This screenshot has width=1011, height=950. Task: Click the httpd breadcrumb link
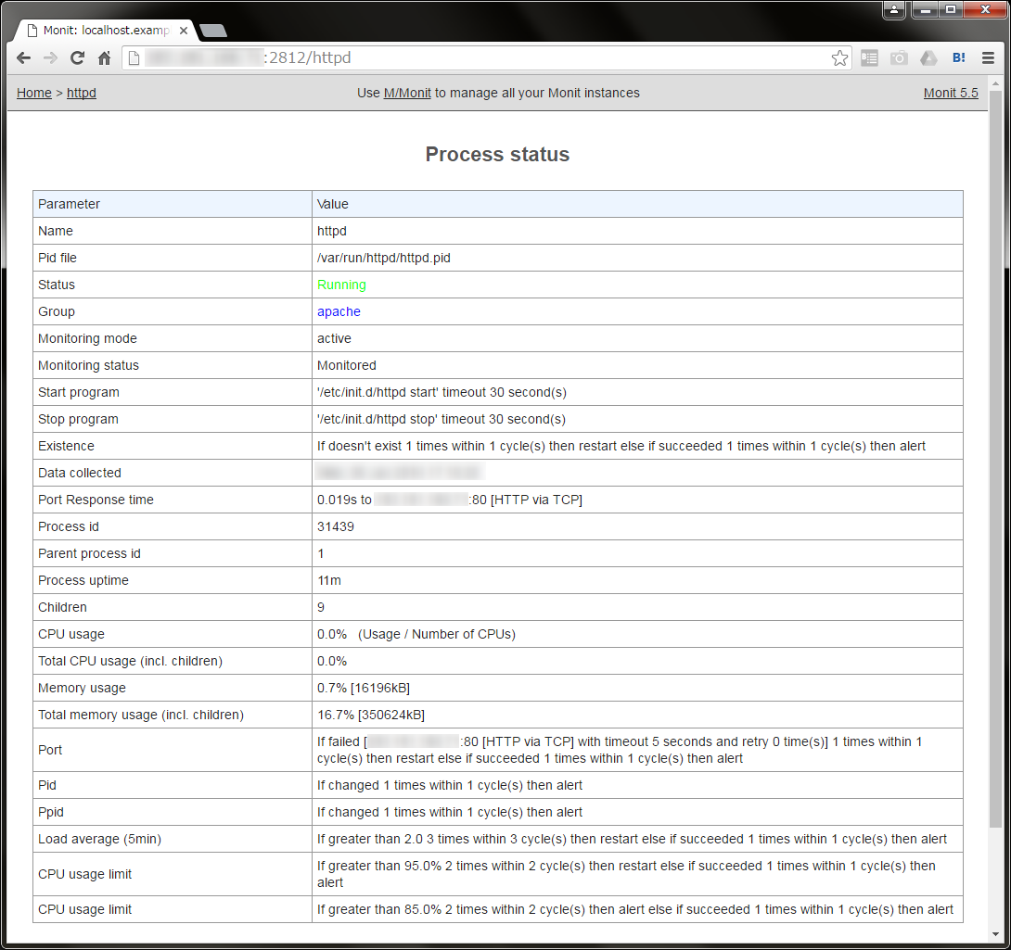coord(82,93)
